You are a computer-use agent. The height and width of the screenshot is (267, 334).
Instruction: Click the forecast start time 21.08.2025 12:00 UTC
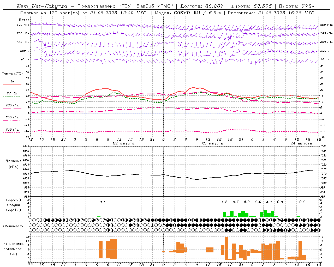pos(118,13)
